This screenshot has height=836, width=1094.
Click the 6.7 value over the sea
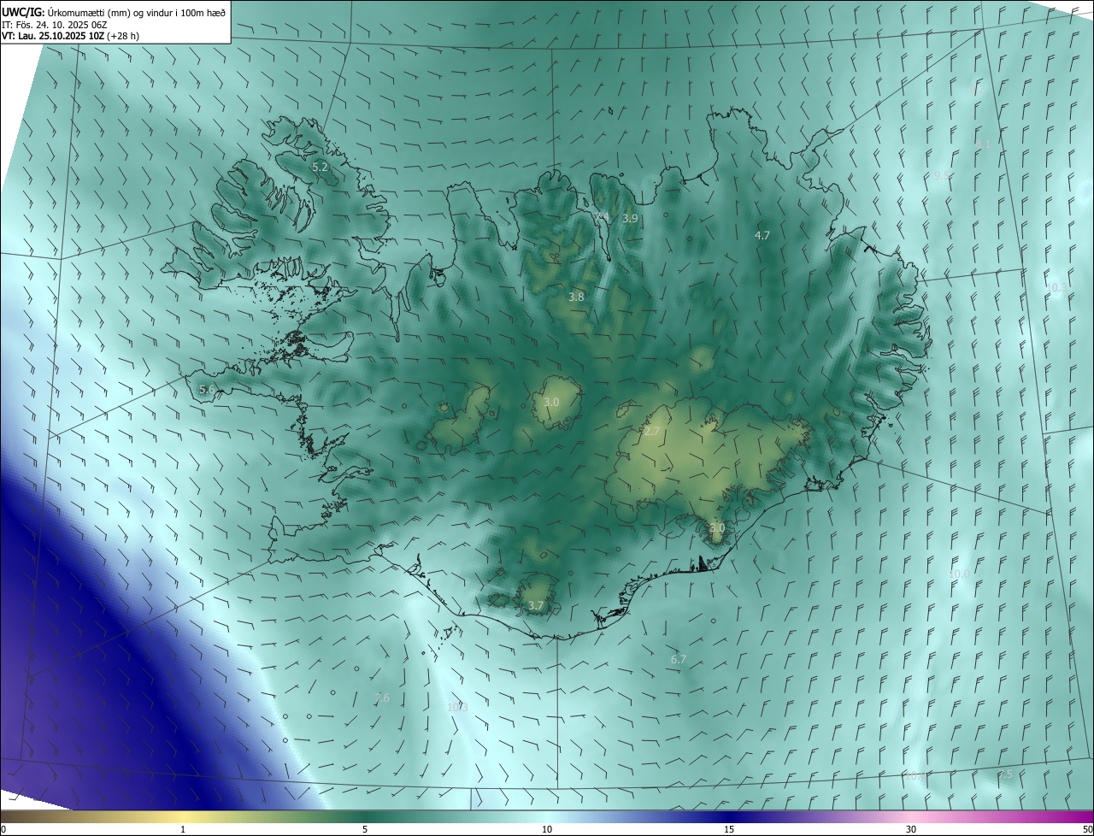pos(679,659)
